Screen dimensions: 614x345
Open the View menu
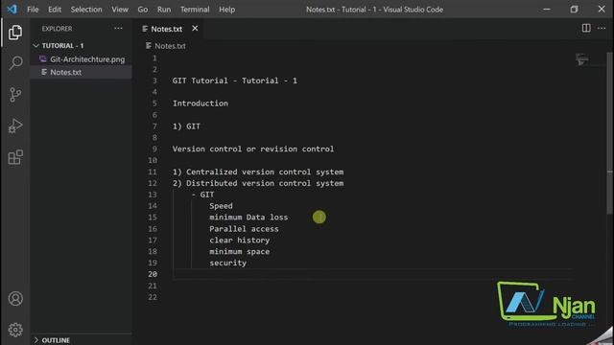tap(120, 10)
